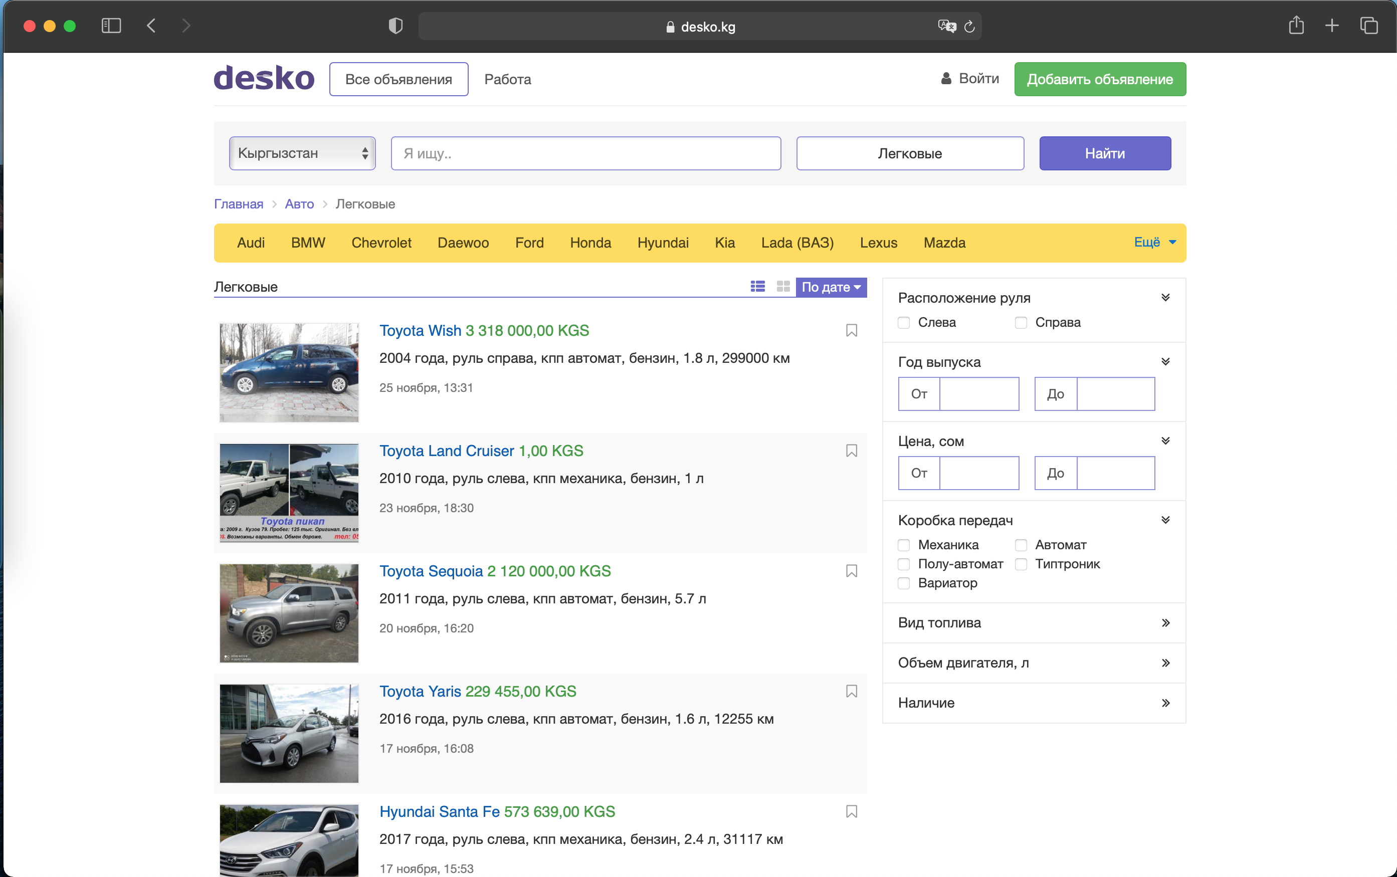
Task: Click price До input field
Action: pyautogui.click(x=1115, y=473)
